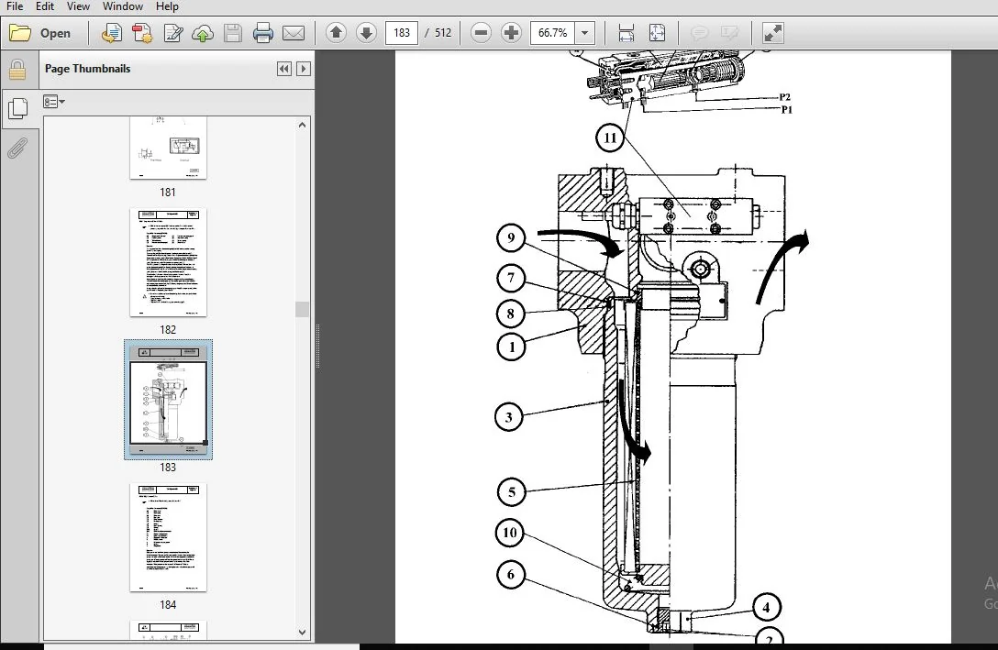The image size is (998, 650).
Task: Click the create PDF from file icon
Action: tap(111, 33)
